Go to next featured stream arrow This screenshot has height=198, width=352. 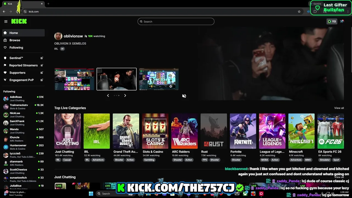(125, 95)
